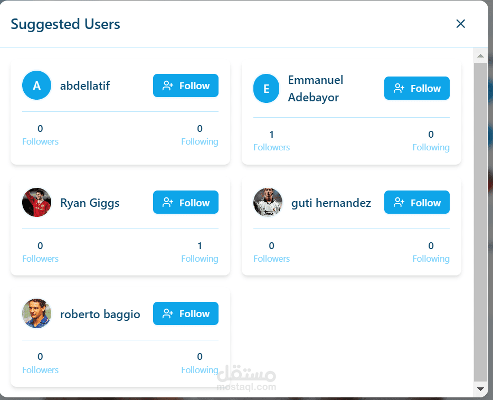The height and width of the screenshot is (400, 493).
Task: Open the guti hernandez name link
Action: point(331,203)
